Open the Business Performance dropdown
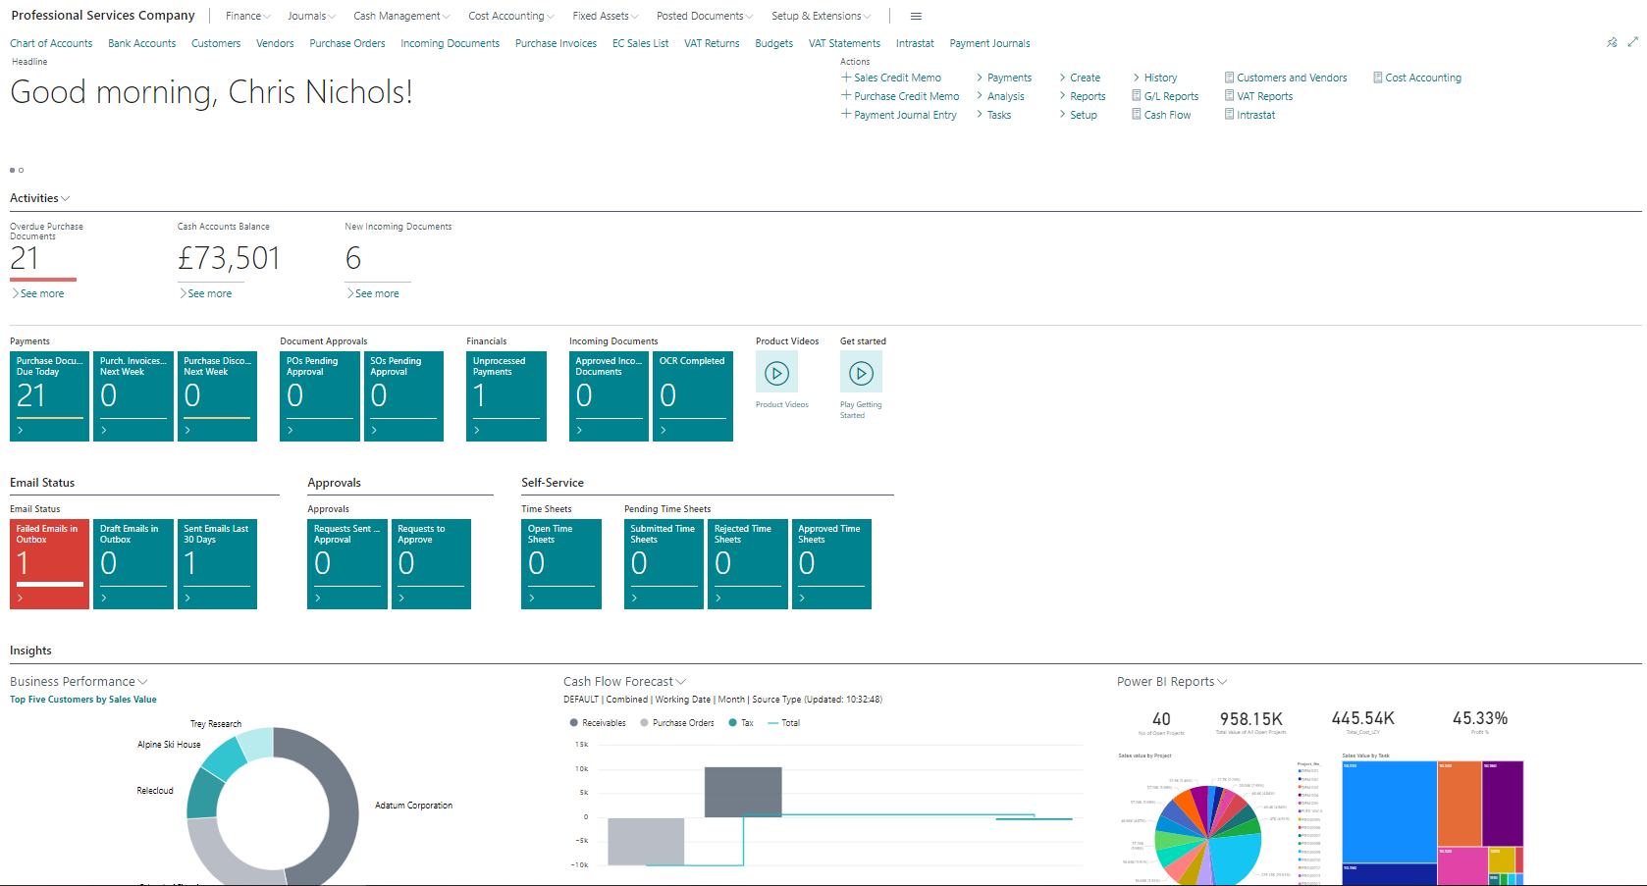 (x=143, y=681)
